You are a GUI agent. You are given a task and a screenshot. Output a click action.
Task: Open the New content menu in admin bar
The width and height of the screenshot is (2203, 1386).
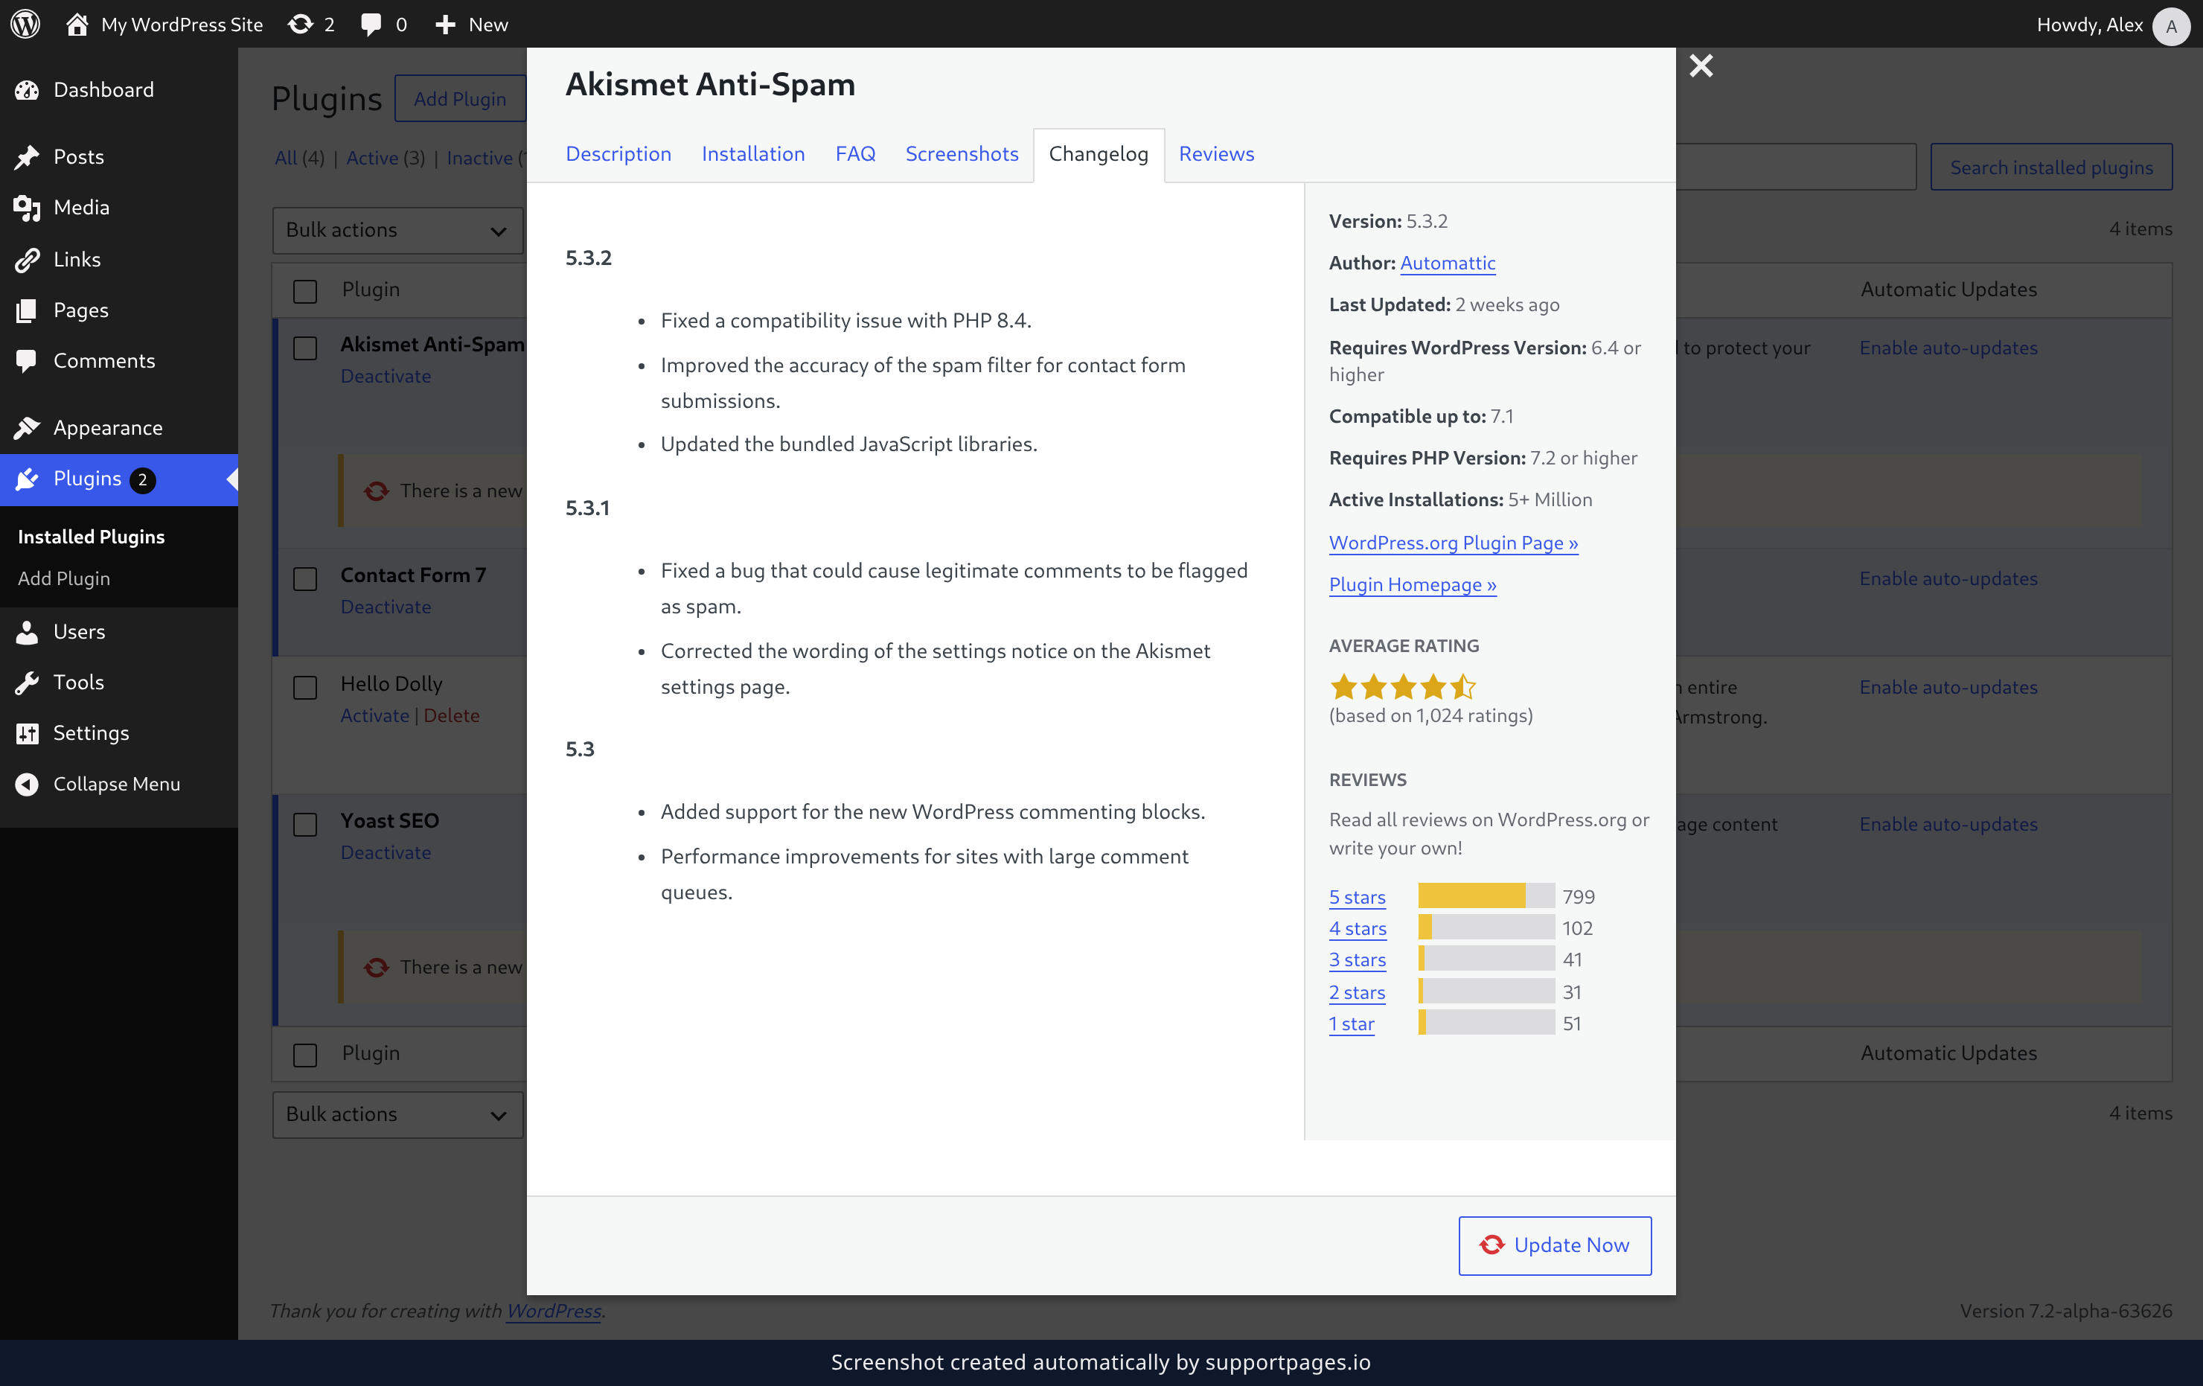click(x=471, y=24)
